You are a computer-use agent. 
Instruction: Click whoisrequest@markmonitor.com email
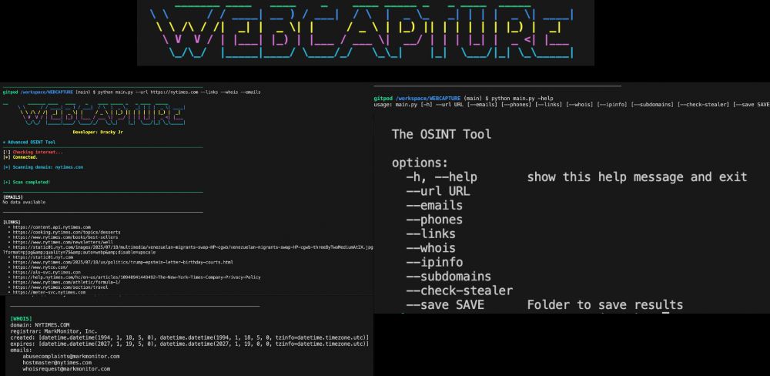(x=66, y=368)
